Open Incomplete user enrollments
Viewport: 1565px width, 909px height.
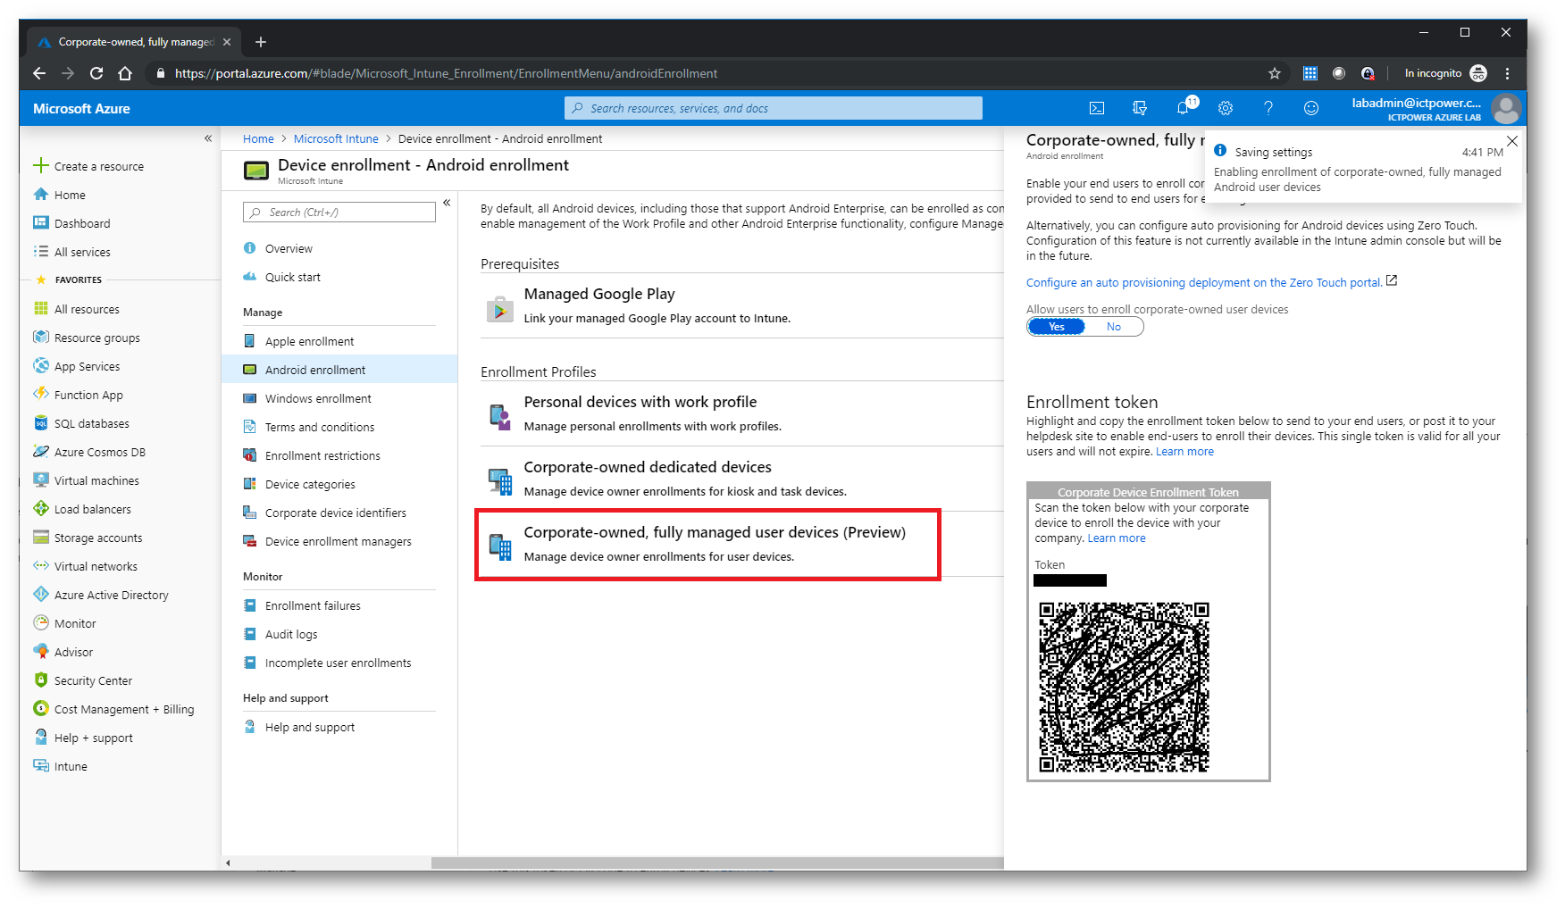point(339,663)
